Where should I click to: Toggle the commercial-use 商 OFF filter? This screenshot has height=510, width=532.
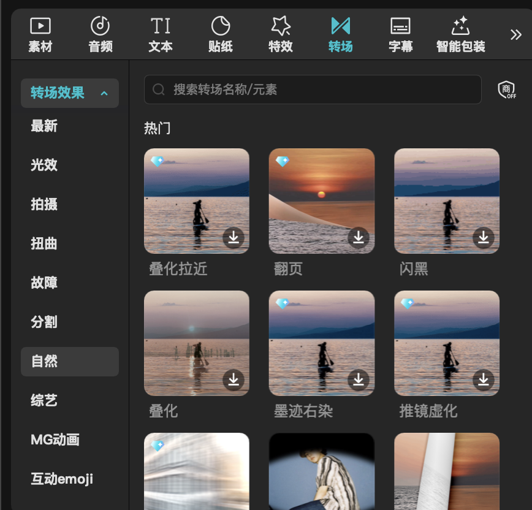click(506, 89)
